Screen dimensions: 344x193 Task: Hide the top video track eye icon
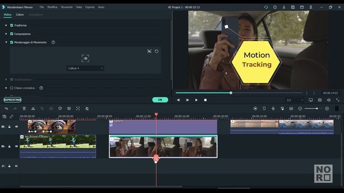(x=17, y=127)
